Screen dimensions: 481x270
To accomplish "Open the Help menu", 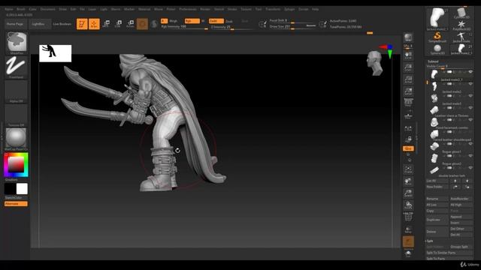I will pyautogui.click(x=315, y=9).
